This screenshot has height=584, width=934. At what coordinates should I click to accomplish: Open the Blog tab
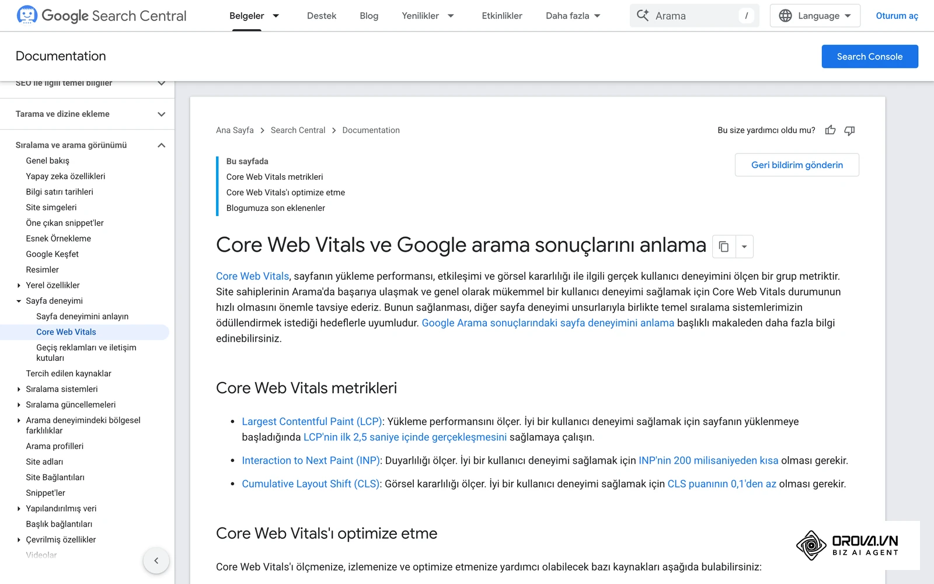click(369, 16)
